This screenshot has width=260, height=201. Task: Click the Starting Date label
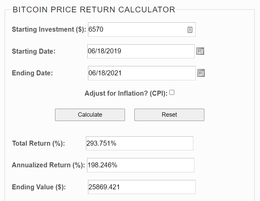[x=34, y=51]
